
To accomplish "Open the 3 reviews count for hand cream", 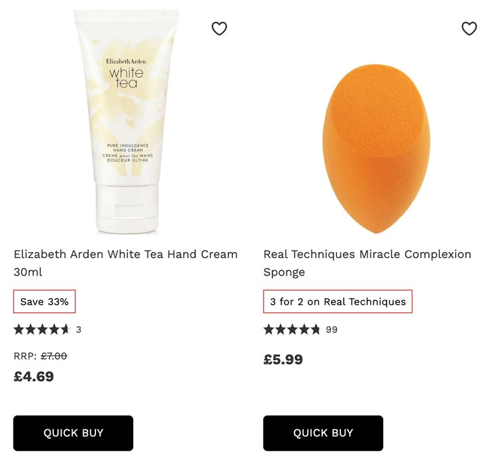I will point(79,330).
